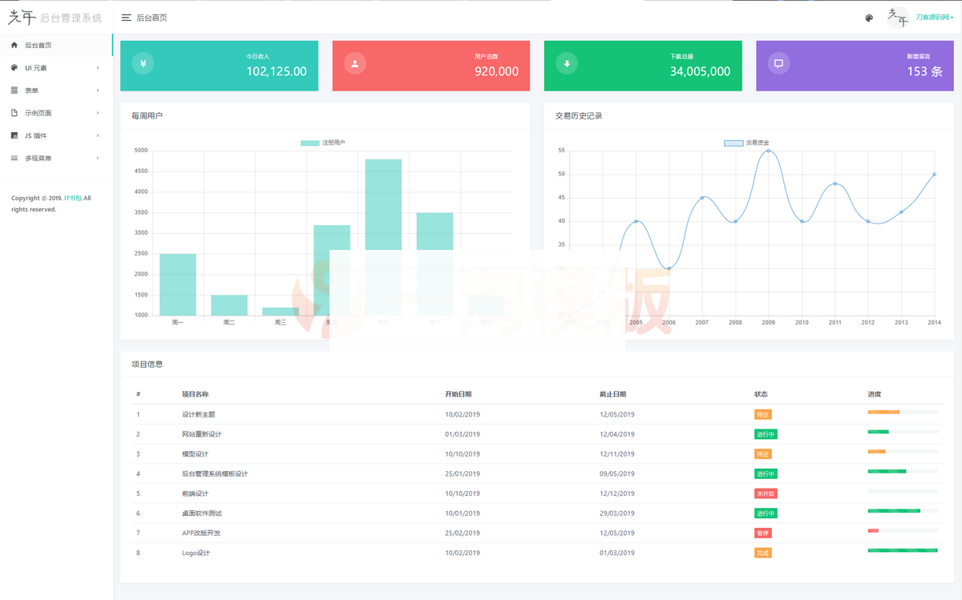Select JS 插件 in the sidebar menu
962x600 pixels.
pyautogui.click(x=36, y=135)
